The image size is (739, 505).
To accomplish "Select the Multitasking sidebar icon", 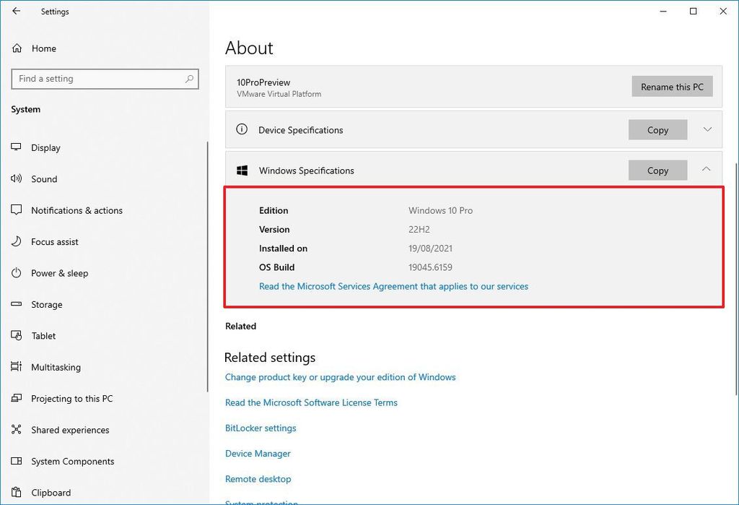I will coord(16,367).
